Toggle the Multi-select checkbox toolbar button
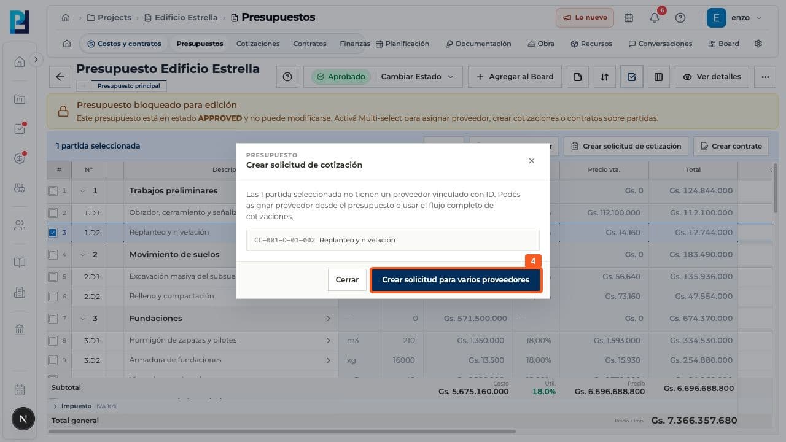 click(631, 77)
